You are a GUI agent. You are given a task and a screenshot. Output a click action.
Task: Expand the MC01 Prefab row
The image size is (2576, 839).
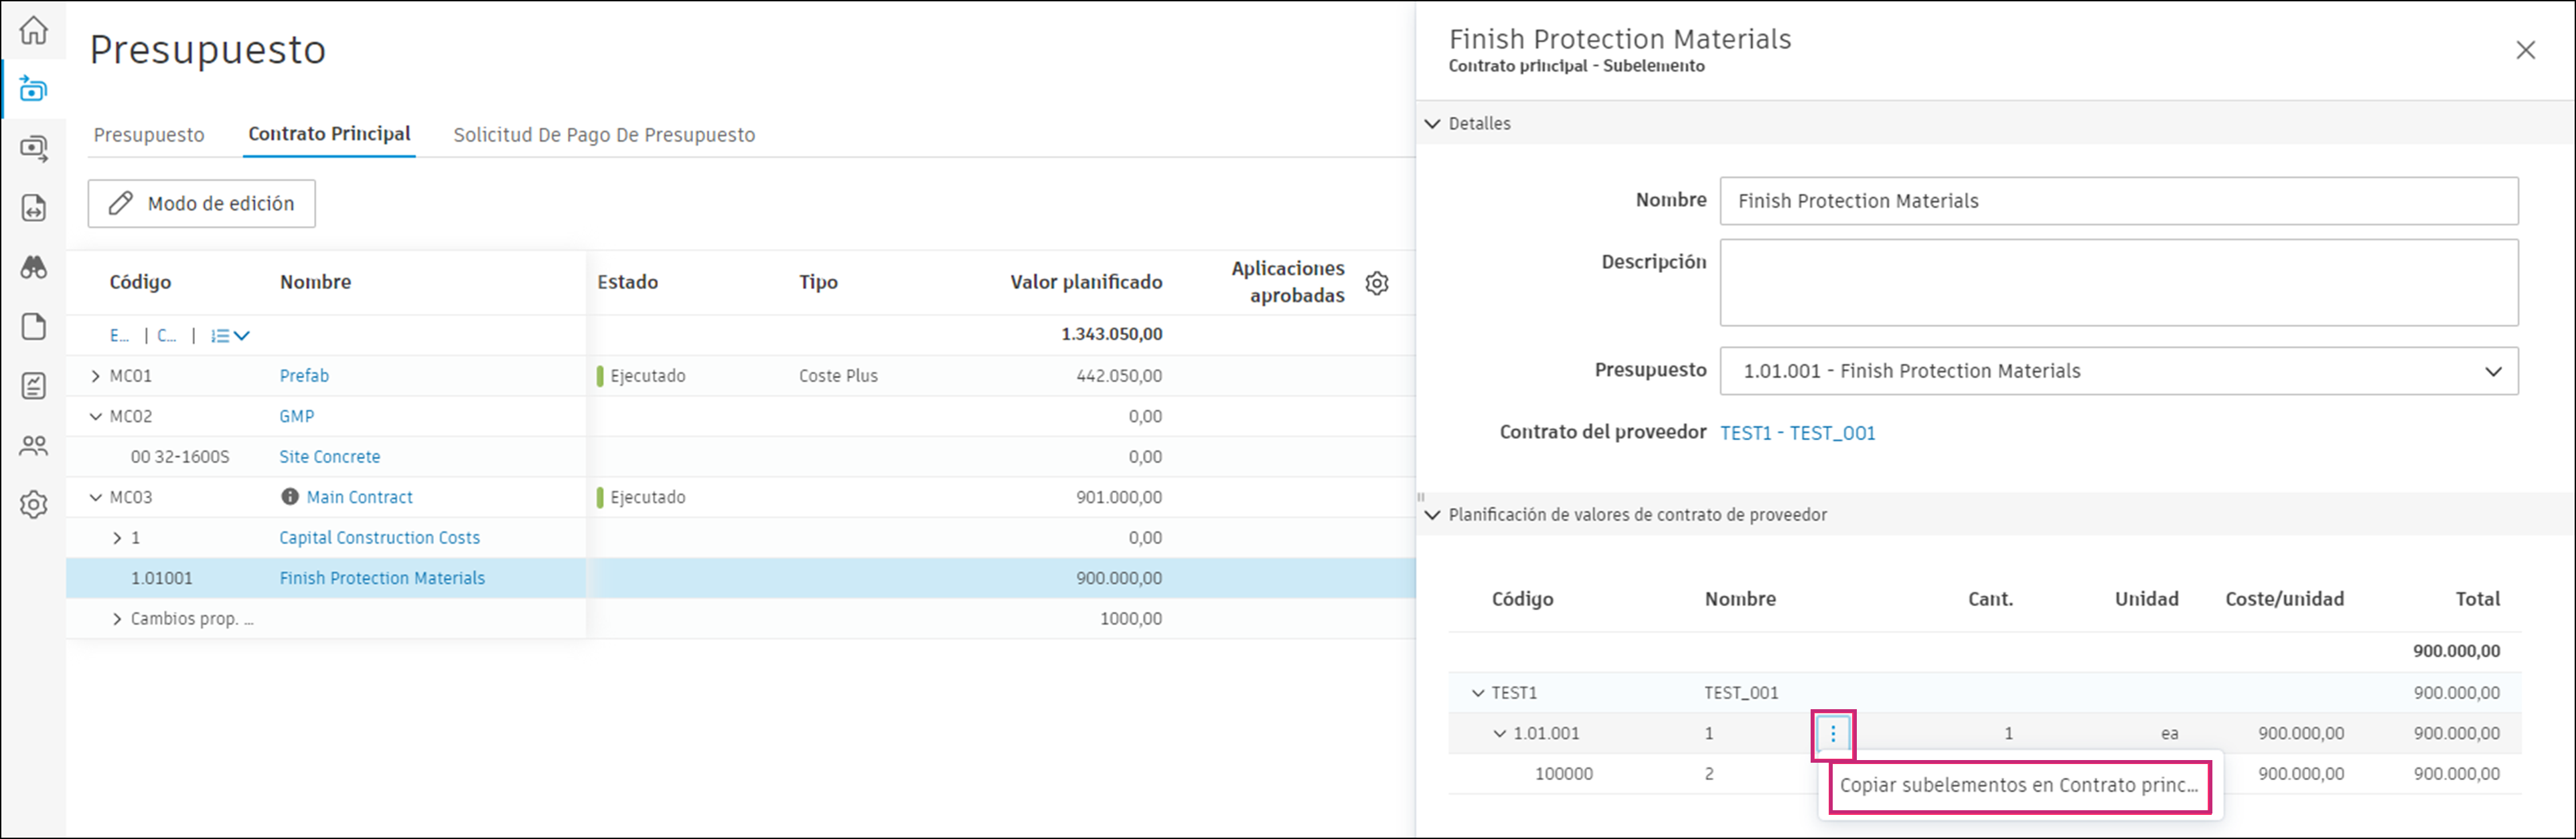click(x=96, y=377)
